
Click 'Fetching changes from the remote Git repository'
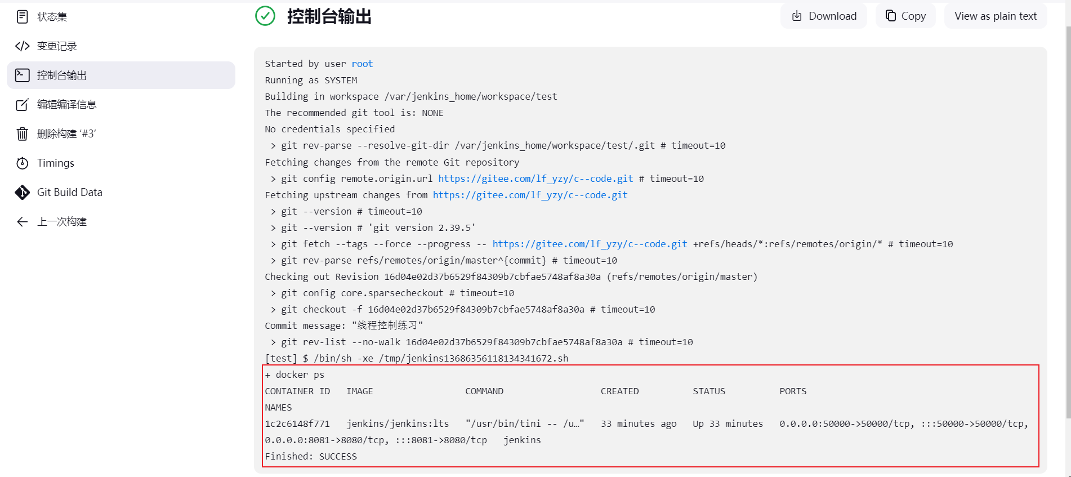click(392, 162)
